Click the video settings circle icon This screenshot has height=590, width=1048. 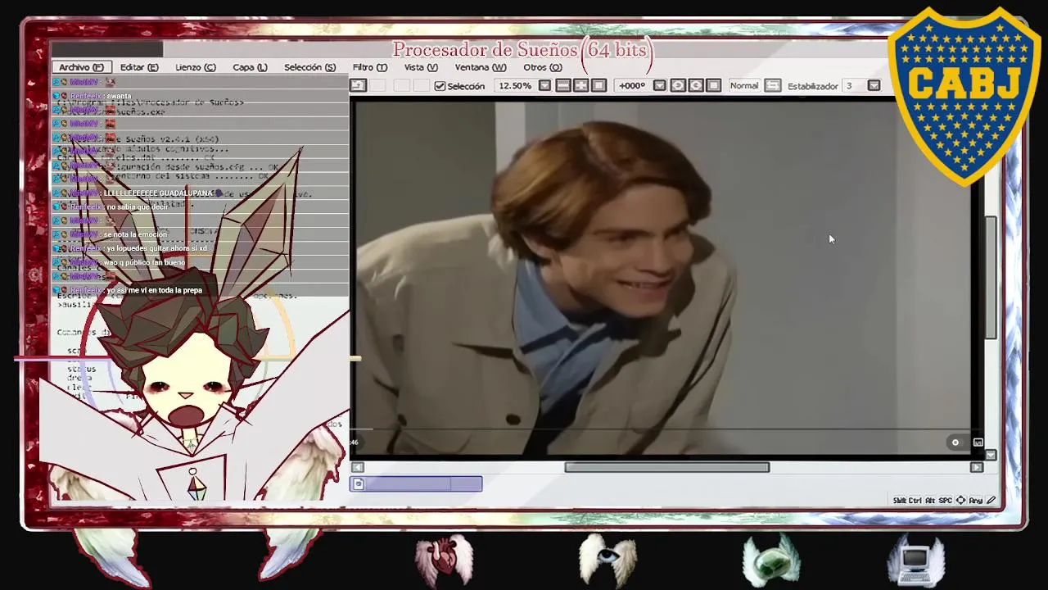pyautogui.click(x=955, y=442)
